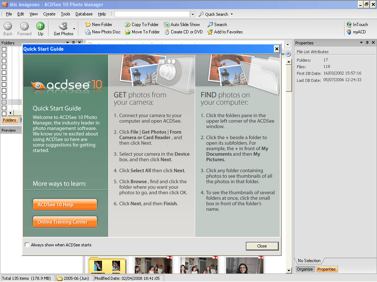Pin the Properties panel open
Image resolution: width=377 pixels, height=282 pixels.
click(x=367, y=42)
